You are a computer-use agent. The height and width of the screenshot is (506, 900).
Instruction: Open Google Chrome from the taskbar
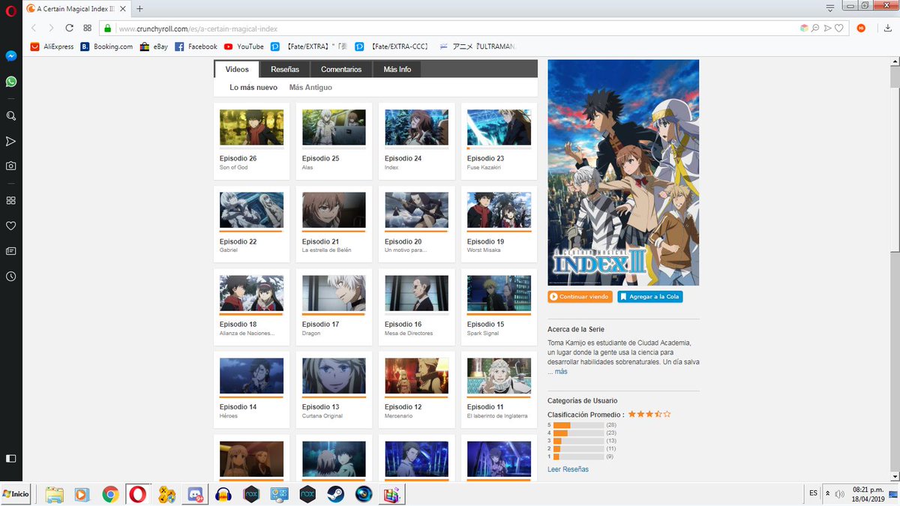111,494
